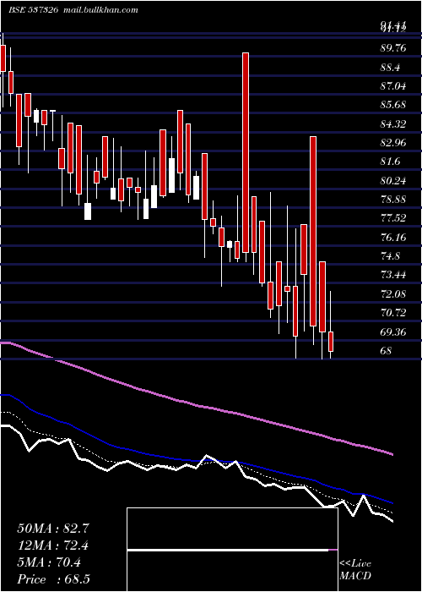Click the Price : 68.5 label
This screenshot has width=422, height=592.
(53, 579)
